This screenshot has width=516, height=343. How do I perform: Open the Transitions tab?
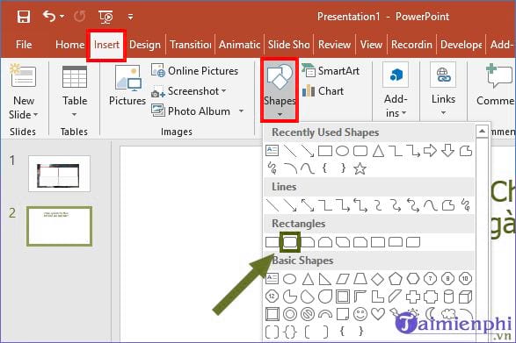[x=191, y=45]
